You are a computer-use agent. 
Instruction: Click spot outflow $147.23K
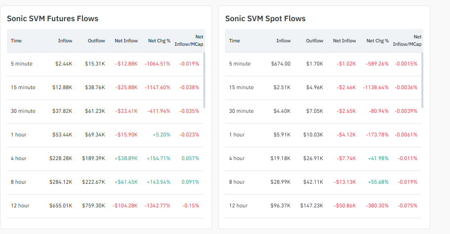(x=312, y=205)
